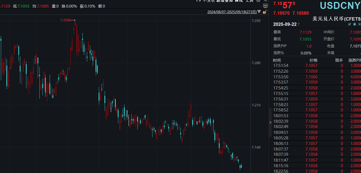Click the double-chevron collapse icon in top toolbar
This screenshot has height=173, width=361.
coord(265,1)
